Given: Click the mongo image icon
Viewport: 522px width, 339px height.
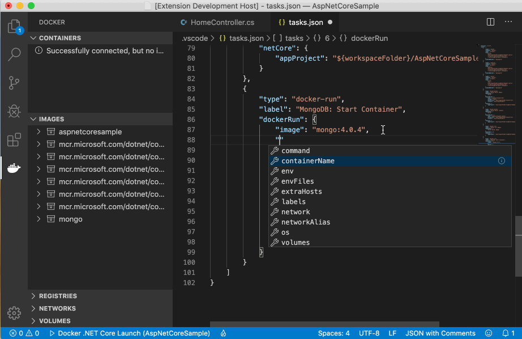Looking at the screenshot, I should coord(50,219).
